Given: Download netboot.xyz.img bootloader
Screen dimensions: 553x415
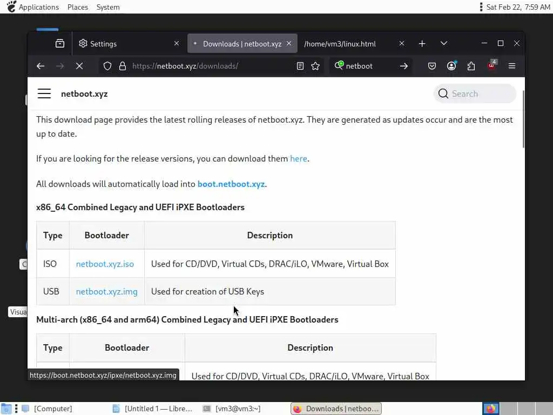Looking at the screenshot, I should coord(106,291).
